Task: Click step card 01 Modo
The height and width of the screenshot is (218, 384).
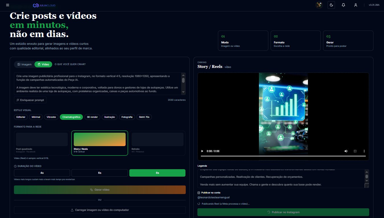Action: click(x=243, y=41)
